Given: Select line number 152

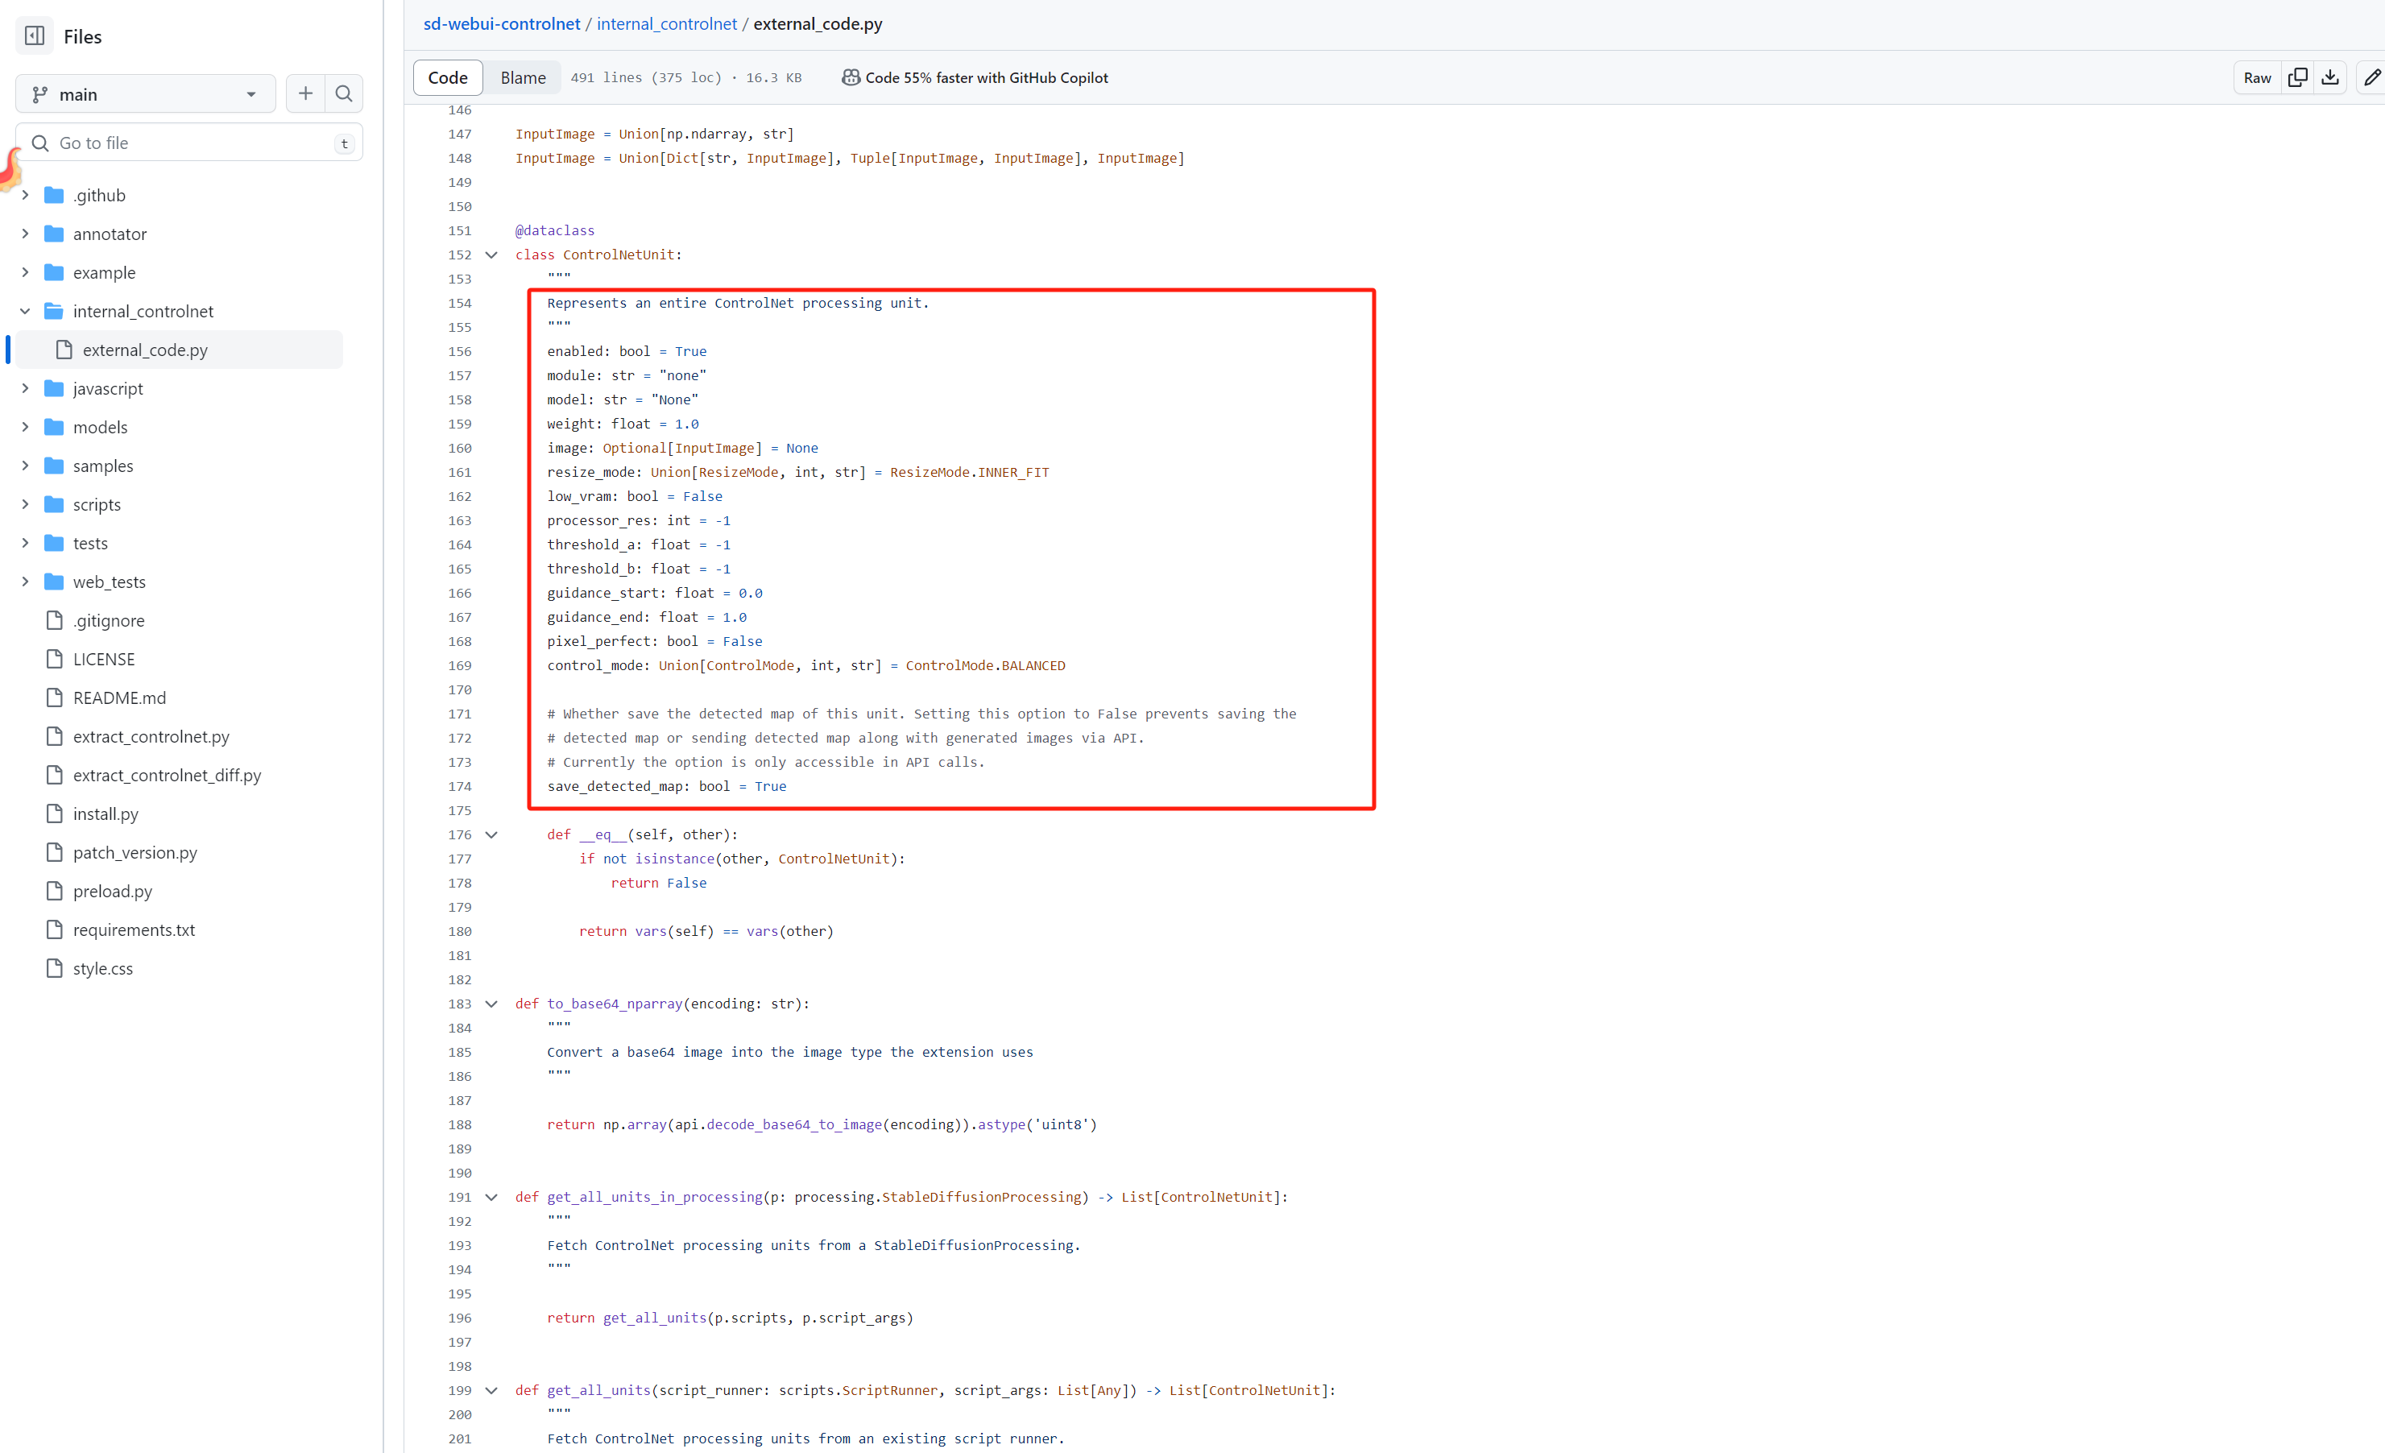Looking at the screenshot, I should [460, 255].
